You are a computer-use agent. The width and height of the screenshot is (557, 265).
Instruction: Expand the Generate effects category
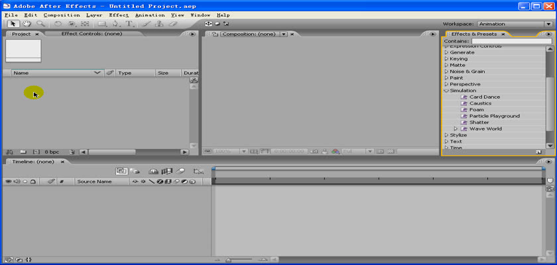[446, 52]
